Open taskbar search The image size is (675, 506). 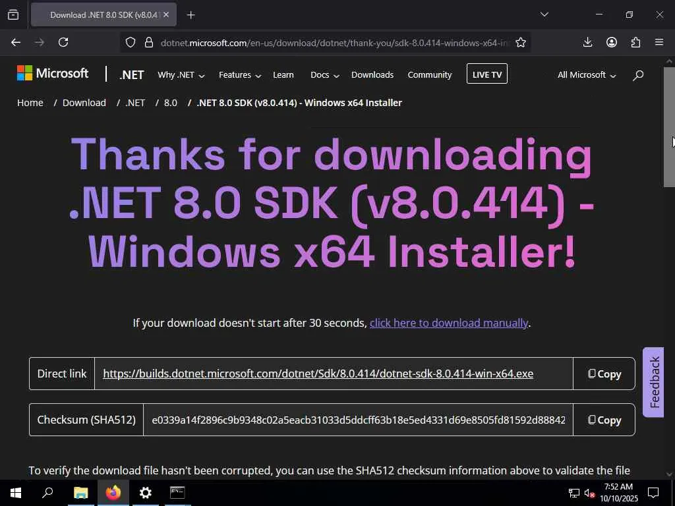coord(47,493)
